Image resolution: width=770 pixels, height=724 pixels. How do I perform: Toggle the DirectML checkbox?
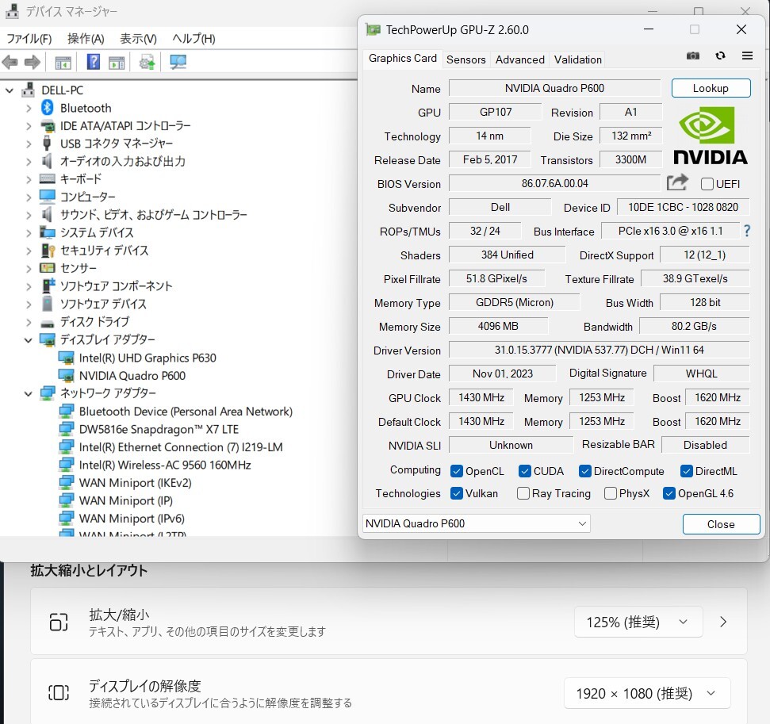[686, 472]
